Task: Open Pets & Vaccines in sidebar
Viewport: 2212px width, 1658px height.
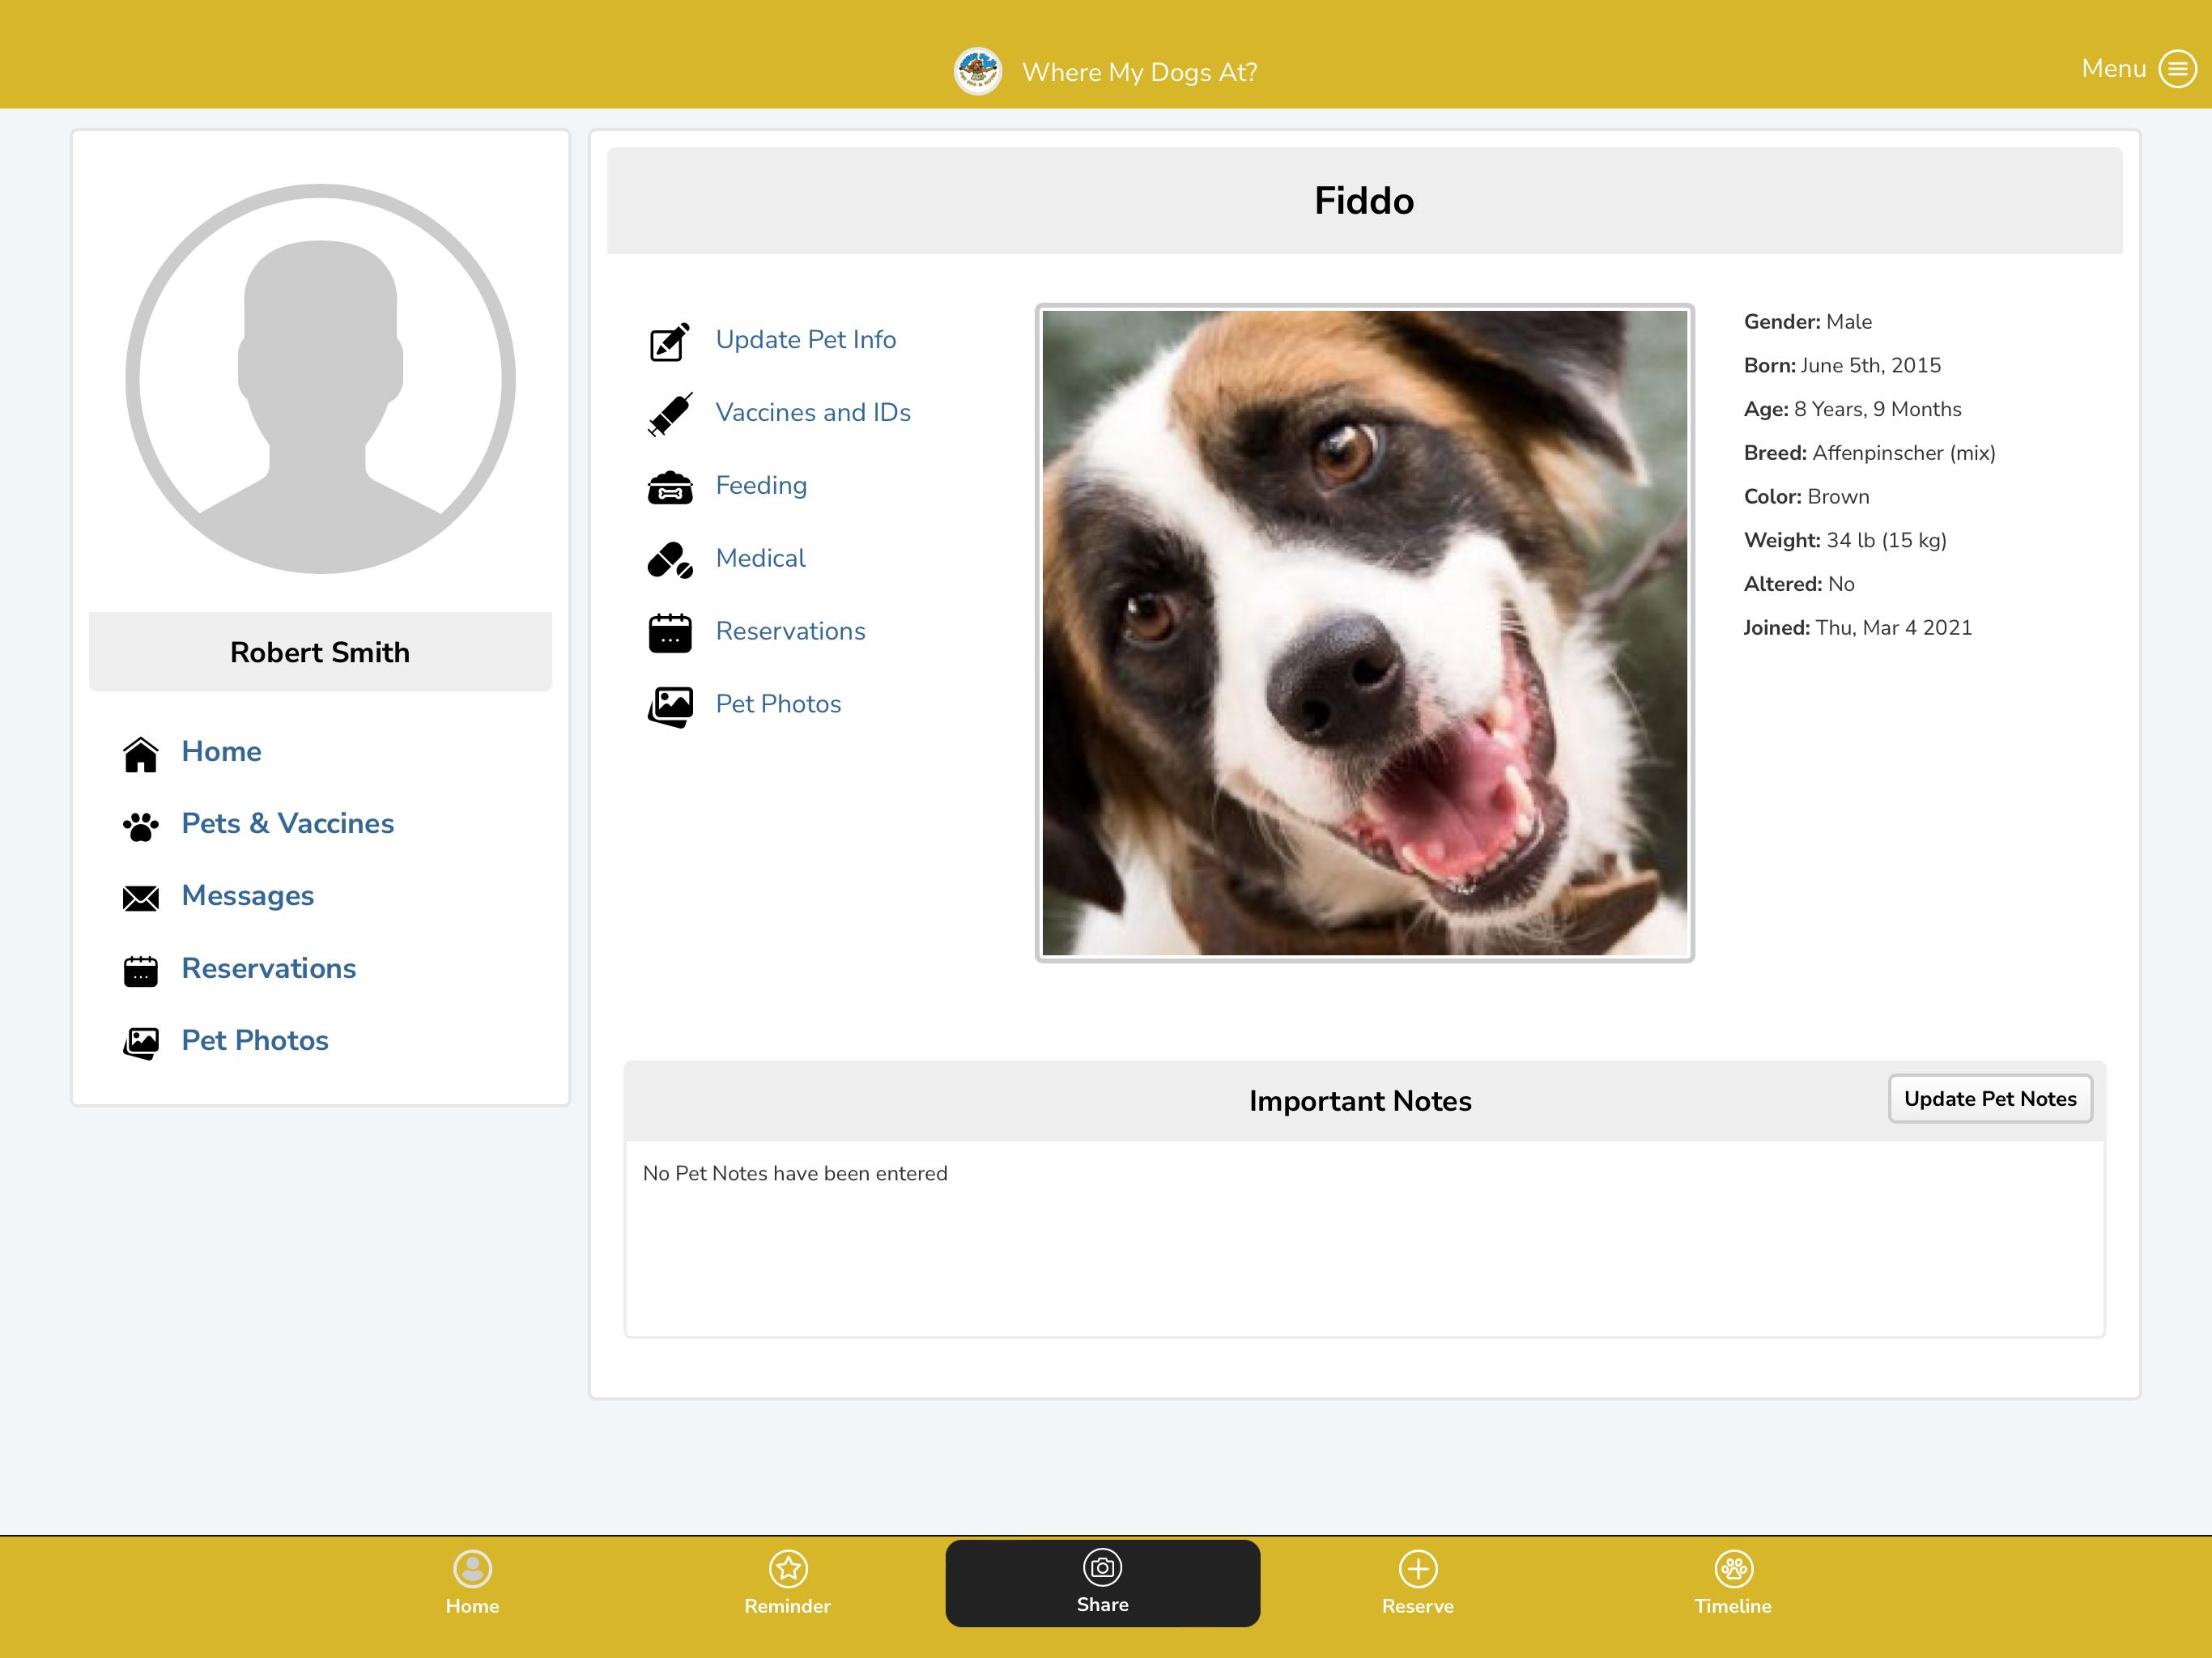Action: [x=288, y=824]
